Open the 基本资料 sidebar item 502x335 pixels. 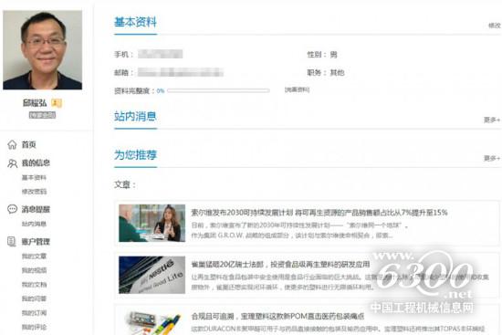pyautogui.click(x=34, y=177)
